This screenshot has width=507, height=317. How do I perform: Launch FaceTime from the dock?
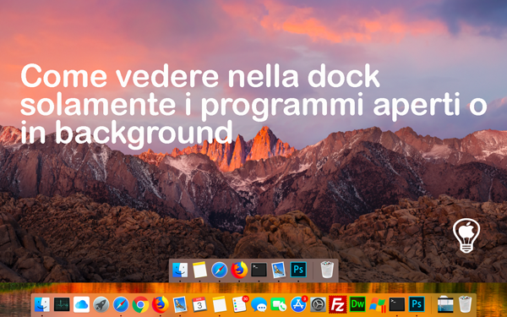(x=278, y=304)
